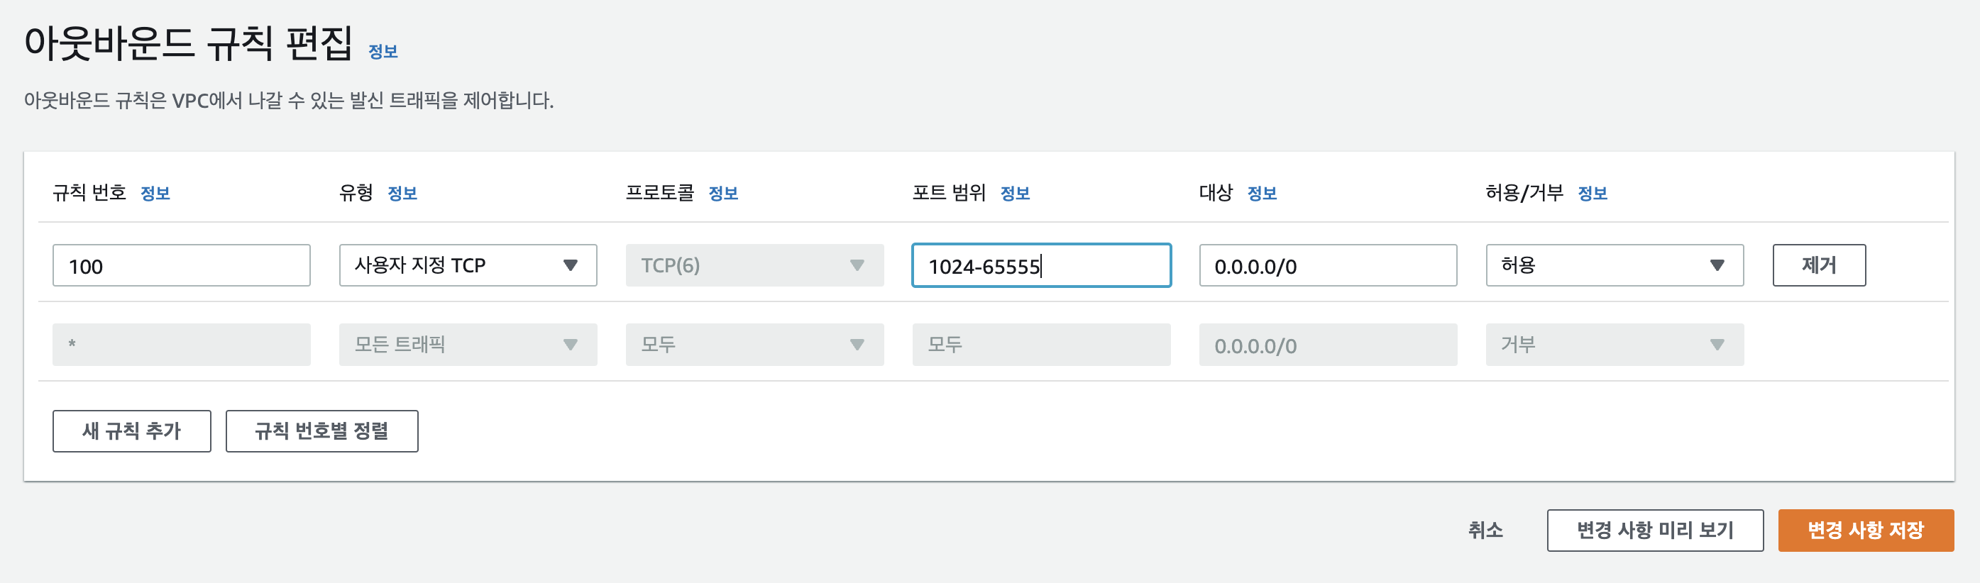
Task: Click the destination field of rule 100
Action: tap(1329, 266)
